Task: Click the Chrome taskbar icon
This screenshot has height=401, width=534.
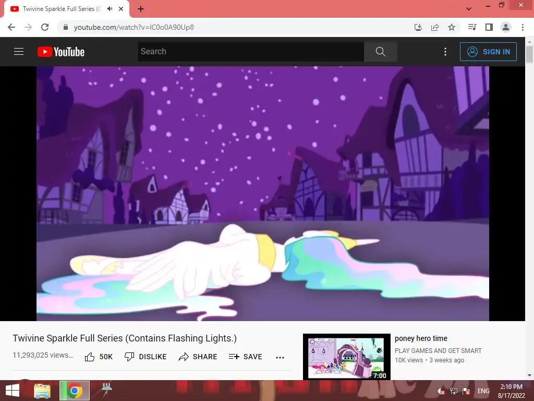Action: tap(75, 391)
